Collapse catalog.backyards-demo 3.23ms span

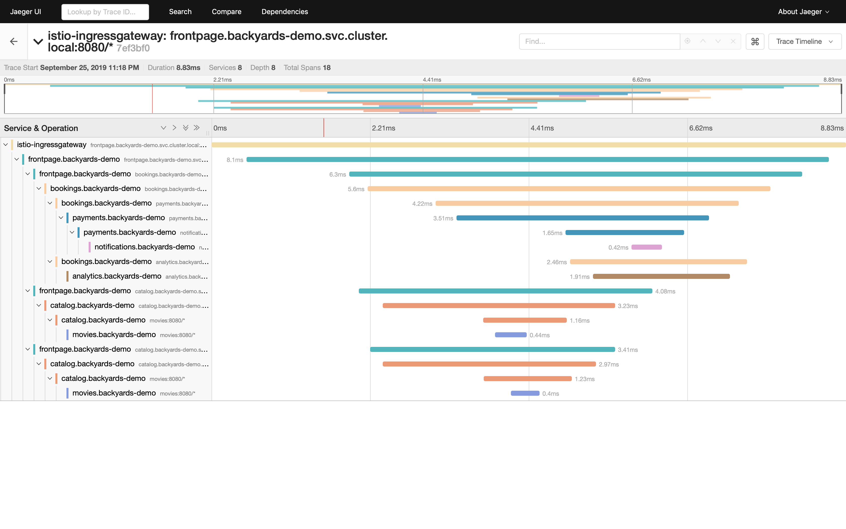(39, 305)
